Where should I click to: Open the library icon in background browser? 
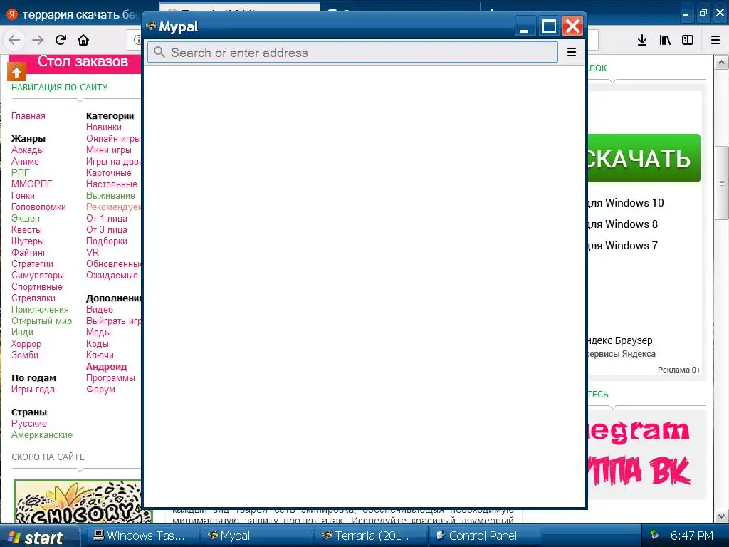click(x=665, y=40)
